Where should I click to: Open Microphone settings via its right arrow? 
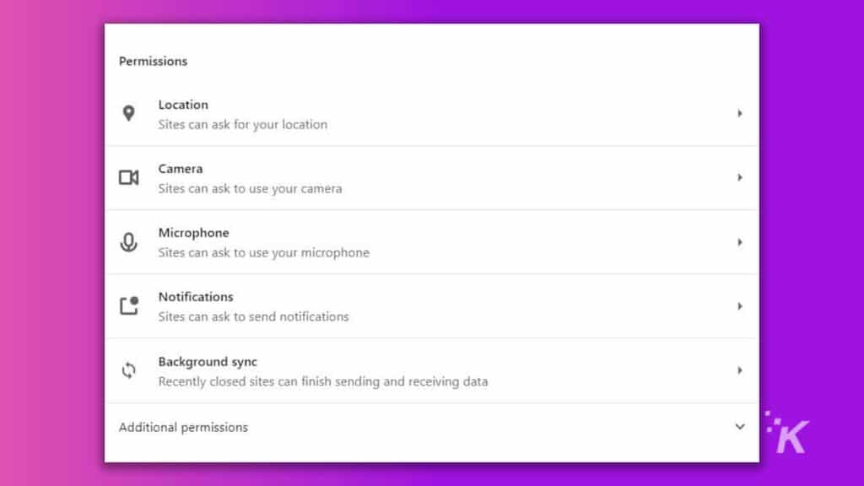(740, 242)
